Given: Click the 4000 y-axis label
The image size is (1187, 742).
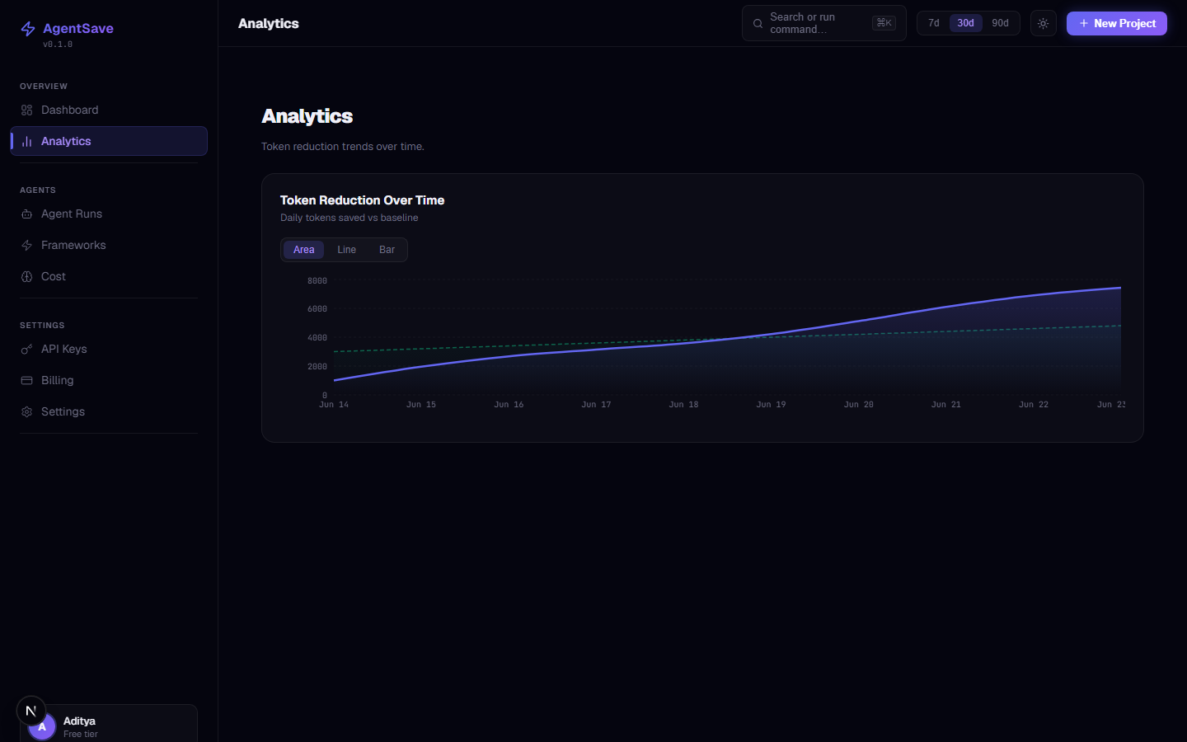Looking at the screenshot, I should point(317,338).
